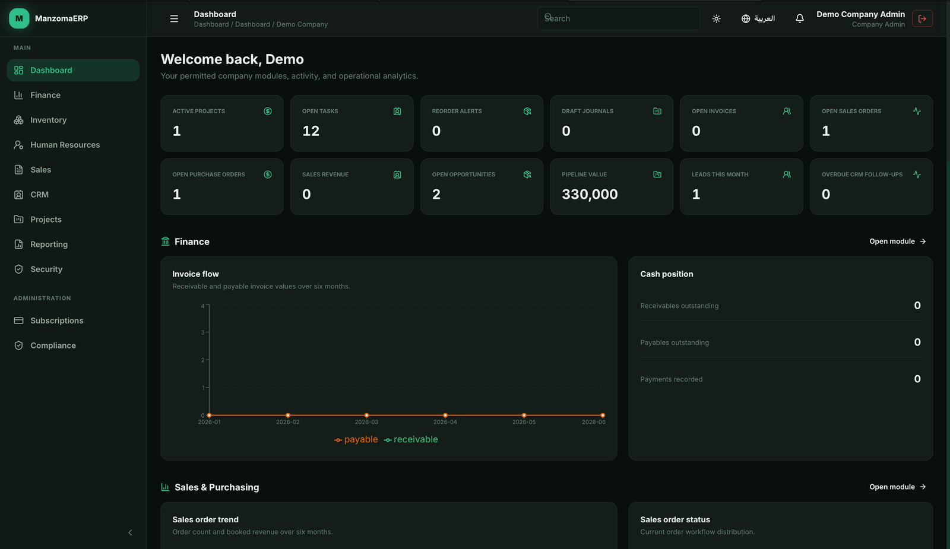Toggle the light/dark theme sun icon
The image size is (950, 549).
tap(717, 18)
